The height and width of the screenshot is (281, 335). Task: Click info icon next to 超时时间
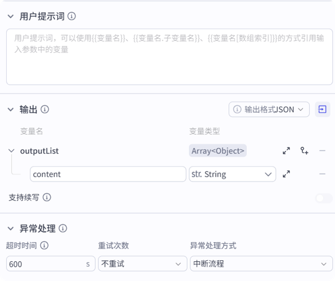point(45,246)
